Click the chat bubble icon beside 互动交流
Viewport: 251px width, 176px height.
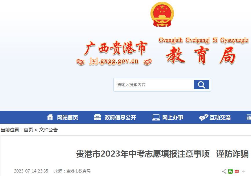(204, 117)
